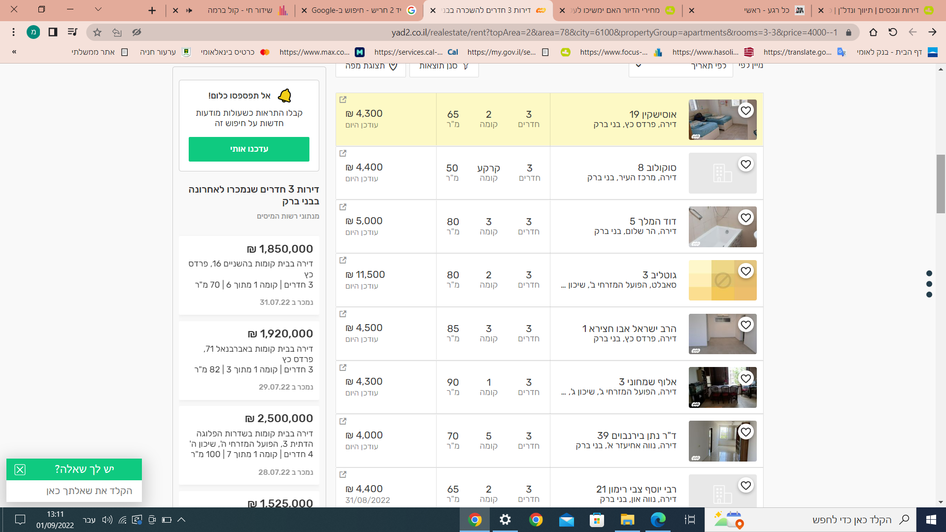Open the browser side panel icon
Screen dimensions: 946x532
(x=53, y=33)
